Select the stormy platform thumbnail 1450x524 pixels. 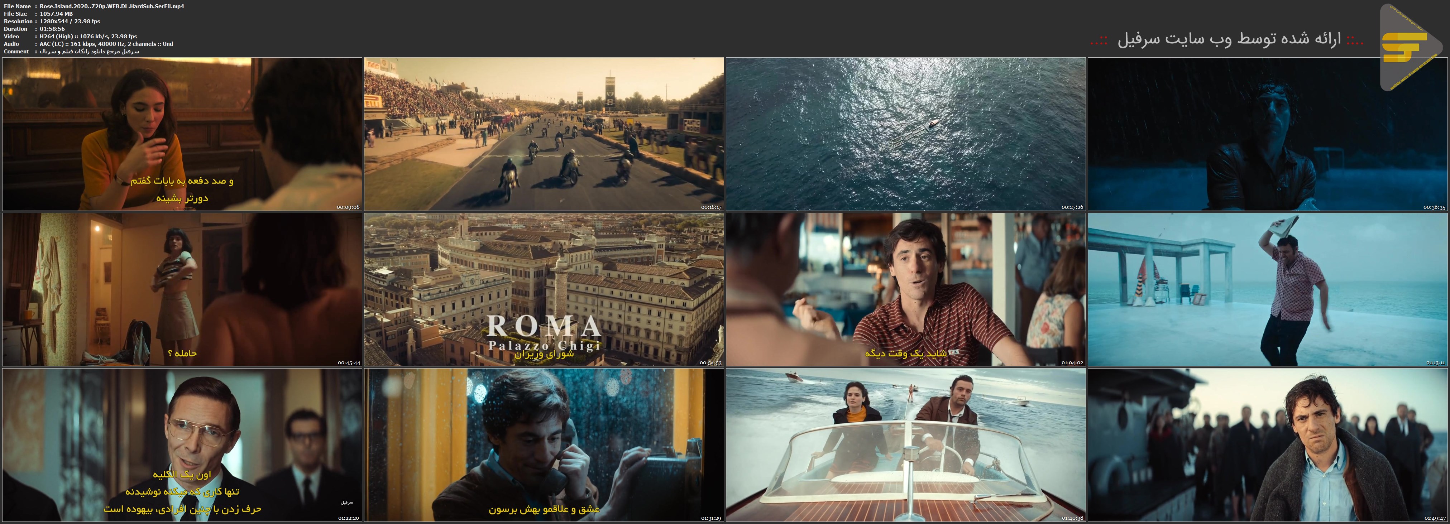[x=1268, y=289]
